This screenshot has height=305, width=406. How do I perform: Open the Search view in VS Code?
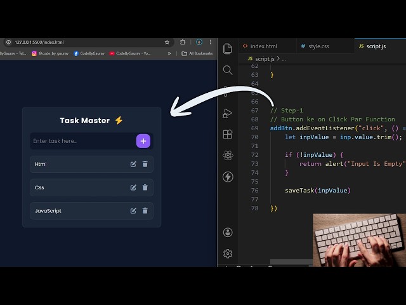pyautogui.click(x=228, y=70)
